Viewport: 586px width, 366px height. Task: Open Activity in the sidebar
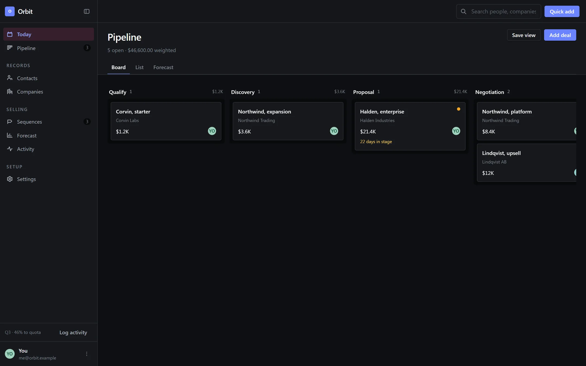coord(49,149)
